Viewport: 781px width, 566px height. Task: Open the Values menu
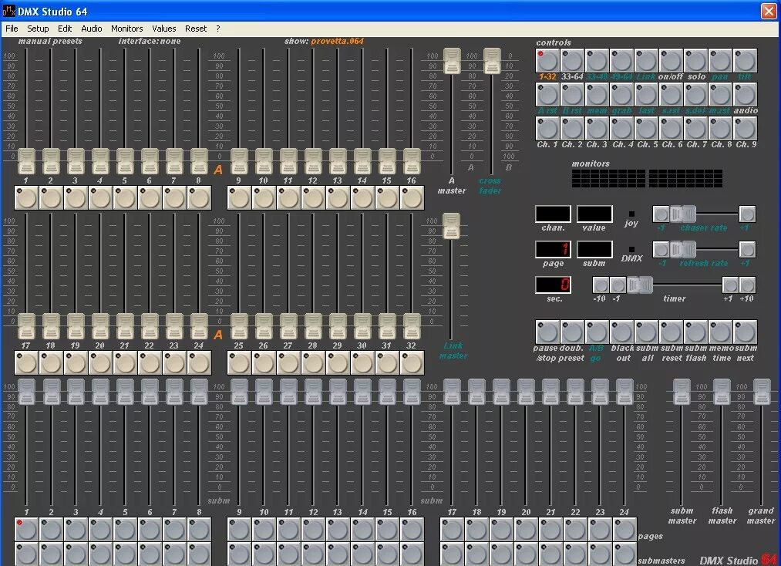[164, 29]
